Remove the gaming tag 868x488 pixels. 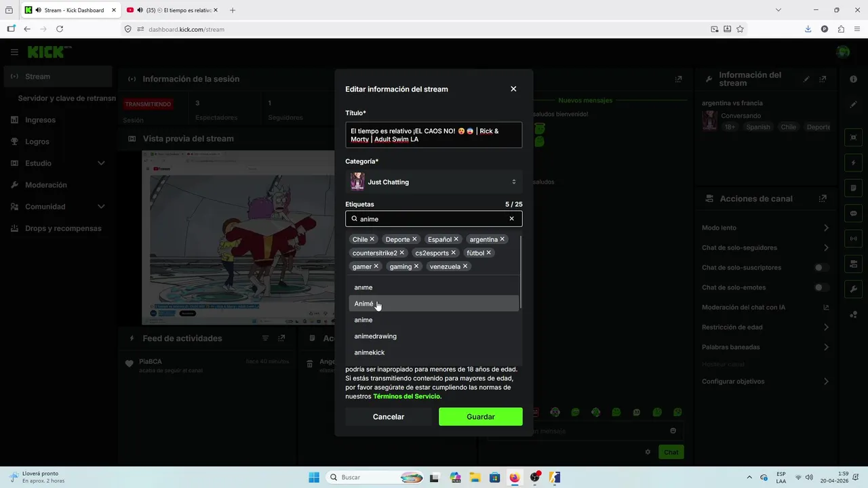(x=416, y=266)
